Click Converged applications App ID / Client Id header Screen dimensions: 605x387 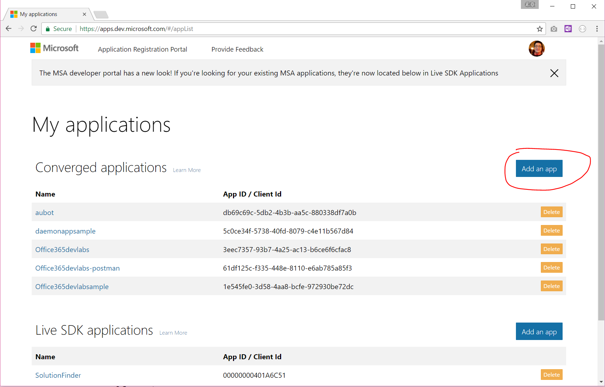click(252, 194)
